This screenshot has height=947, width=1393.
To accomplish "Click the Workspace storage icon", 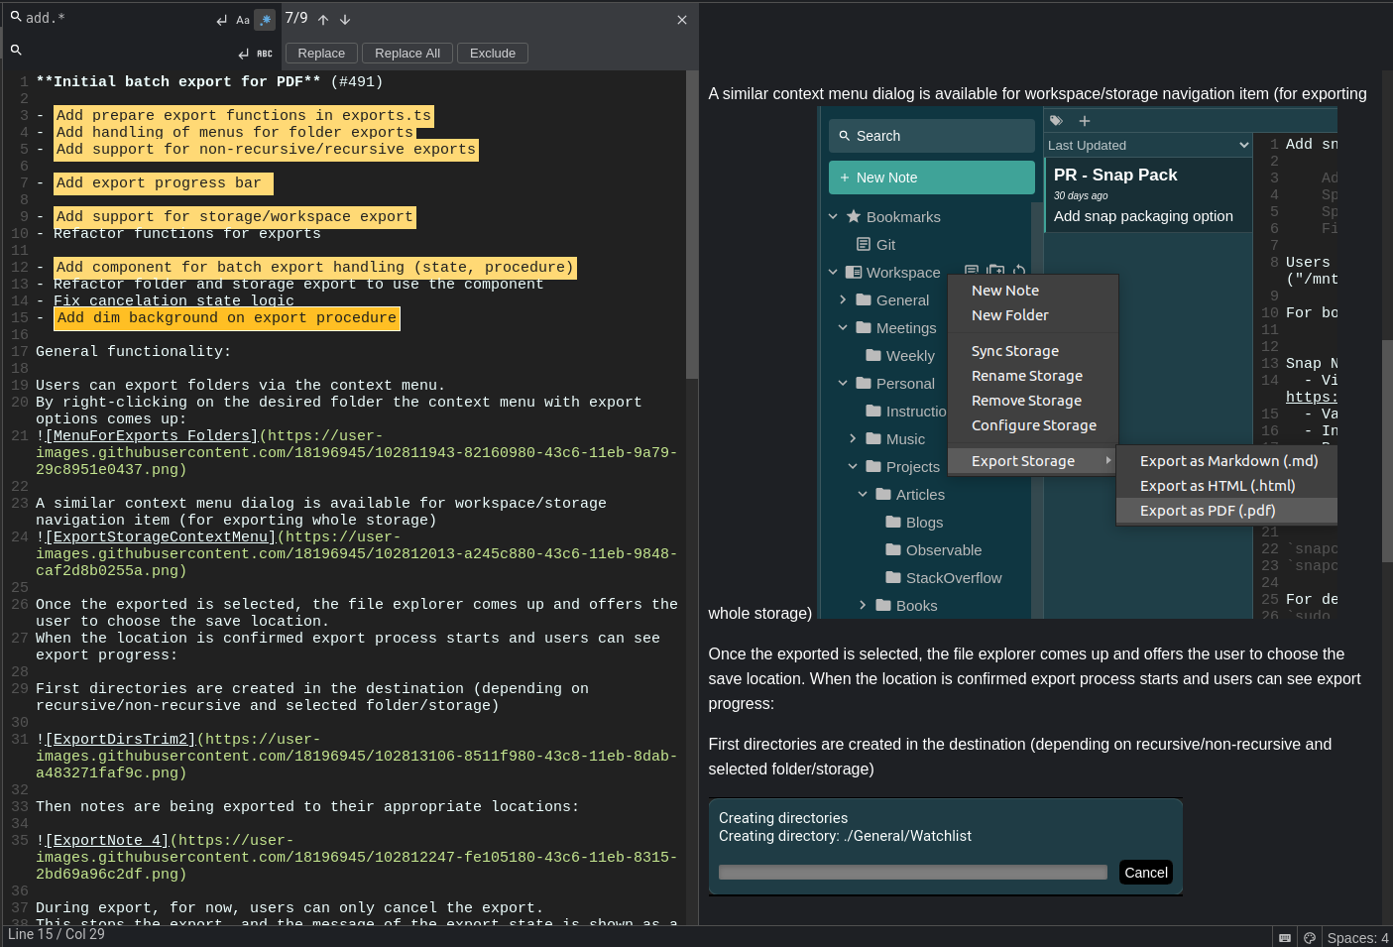I will point(854,272).
